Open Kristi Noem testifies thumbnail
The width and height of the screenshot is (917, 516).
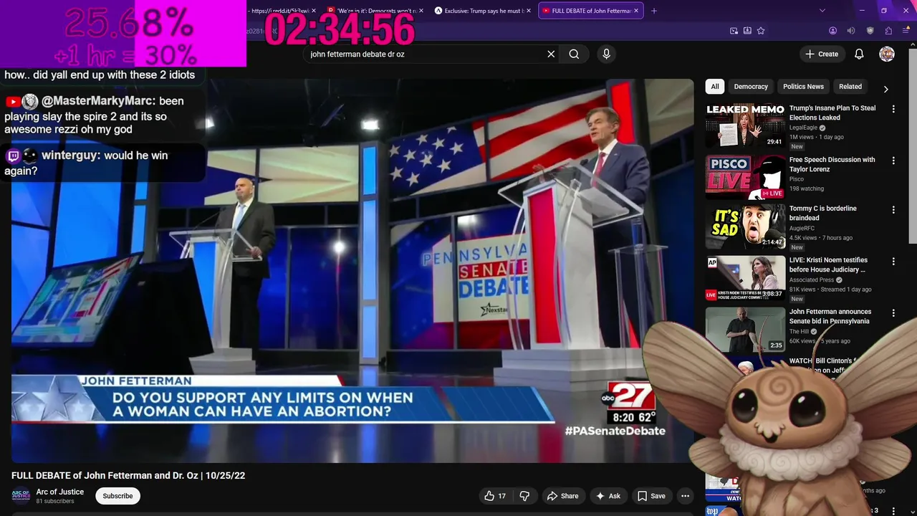point(745,278)
